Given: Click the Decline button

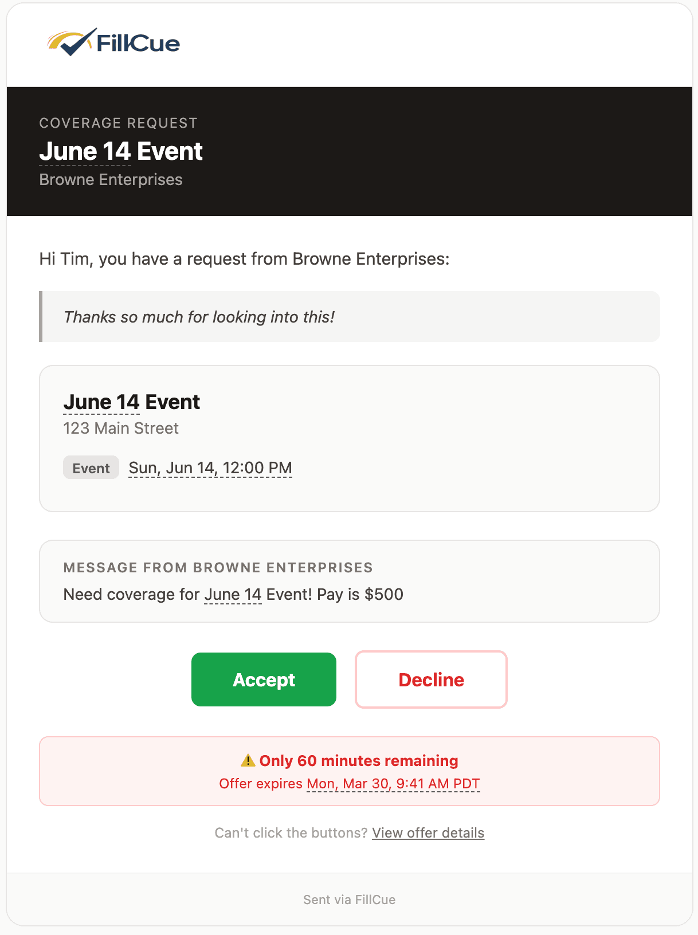Looking at the screenshot, I should (430, 679).
